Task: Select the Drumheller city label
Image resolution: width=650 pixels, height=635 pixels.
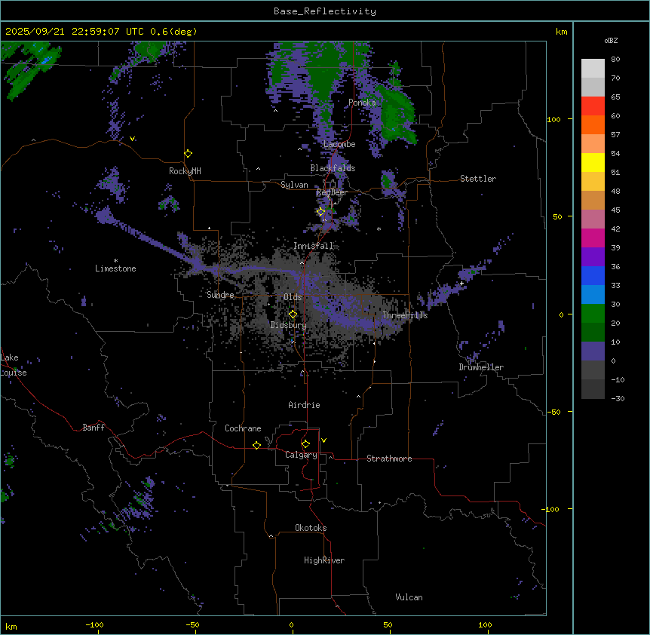Action: [480, 368]
